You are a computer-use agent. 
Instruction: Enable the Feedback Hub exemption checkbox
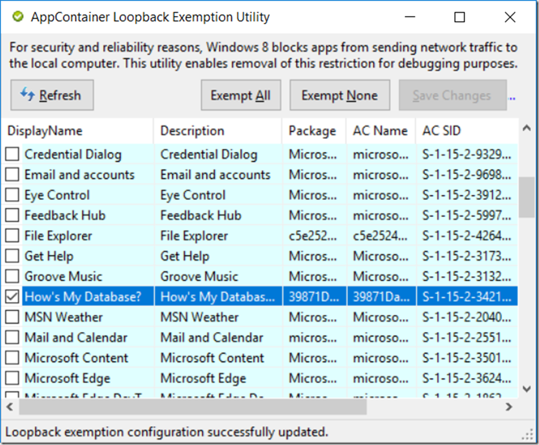pyautogui.click(x=12, y=216)
